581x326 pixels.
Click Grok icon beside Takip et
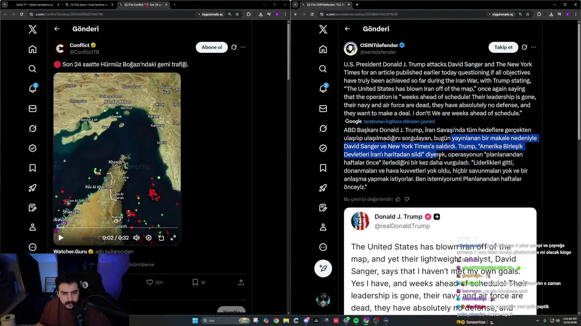coord(524,47)
